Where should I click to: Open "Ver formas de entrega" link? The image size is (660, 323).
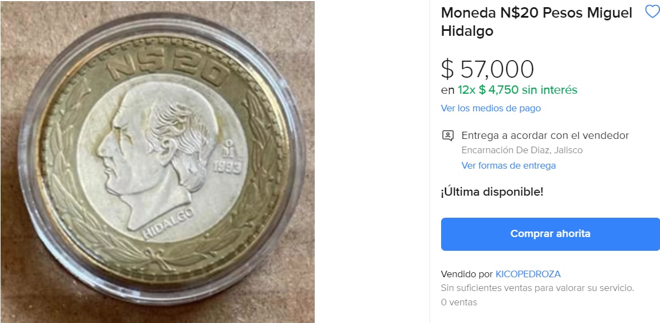[508, 165]
